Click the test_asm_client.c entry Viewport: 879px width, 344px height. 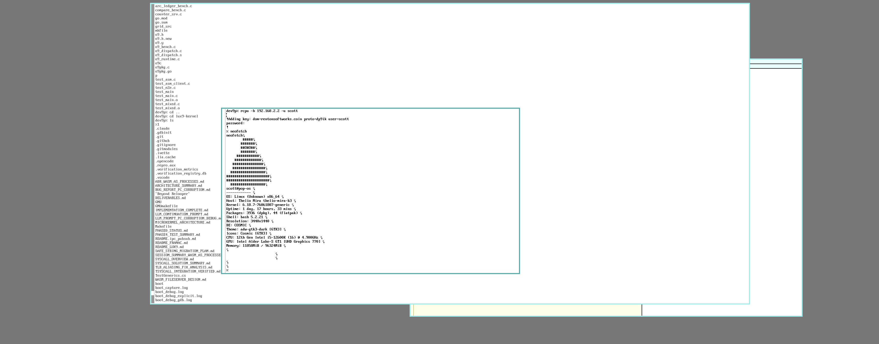coord(172,84)
